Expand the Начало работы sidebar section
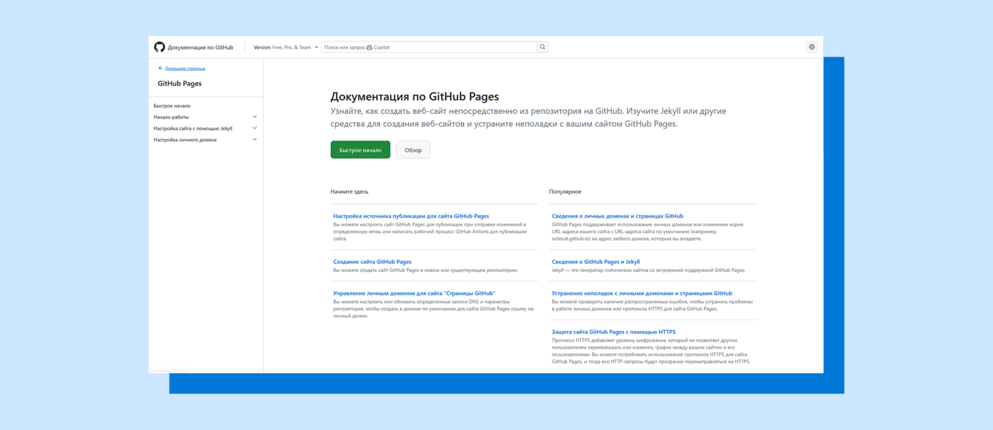 coord(254,116)
